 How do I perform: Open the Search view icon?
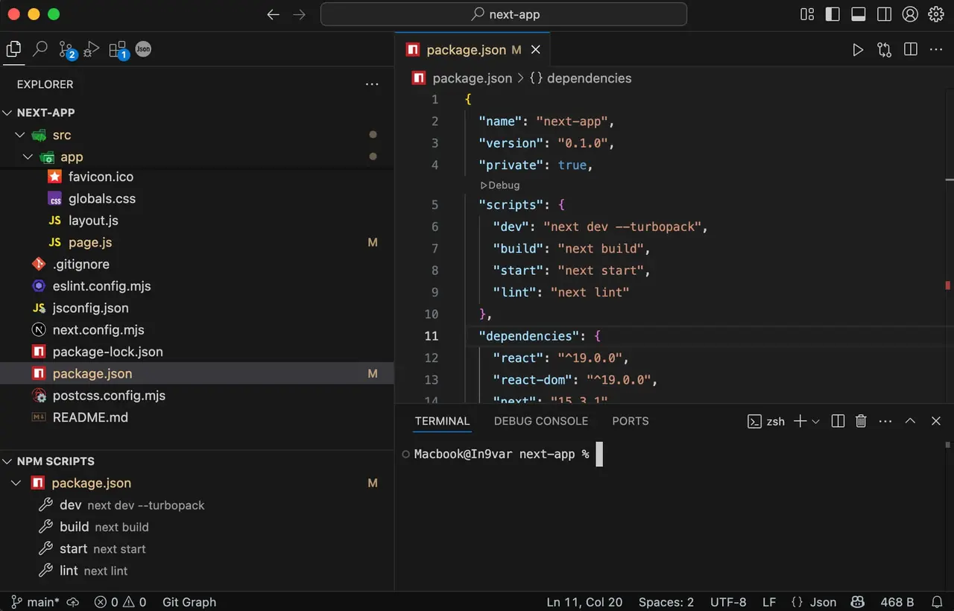(40, 49)
